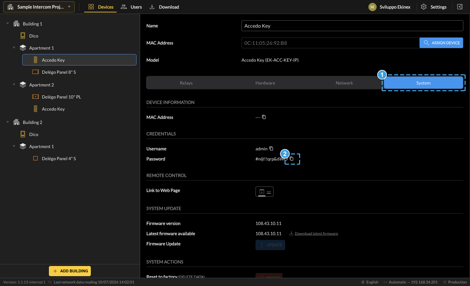
Task: Select Delégo Panel 8" S device
Action: pyautogui.click(x=79, y=72)
